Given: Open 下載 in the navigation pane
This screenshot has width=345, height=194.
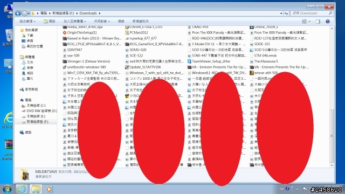Looking at the screenshot, I should coord(27,36).
